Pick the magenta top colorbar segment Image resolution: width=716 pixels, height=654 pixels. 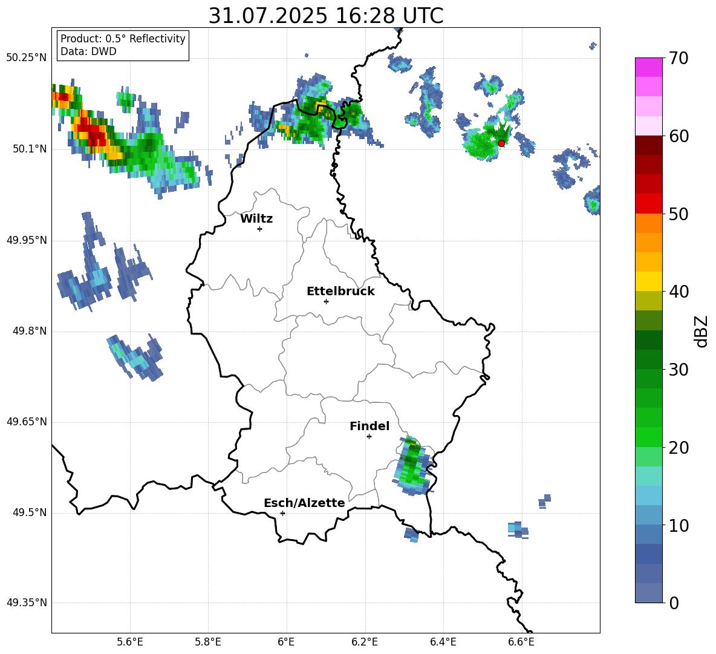click(648, 67)
